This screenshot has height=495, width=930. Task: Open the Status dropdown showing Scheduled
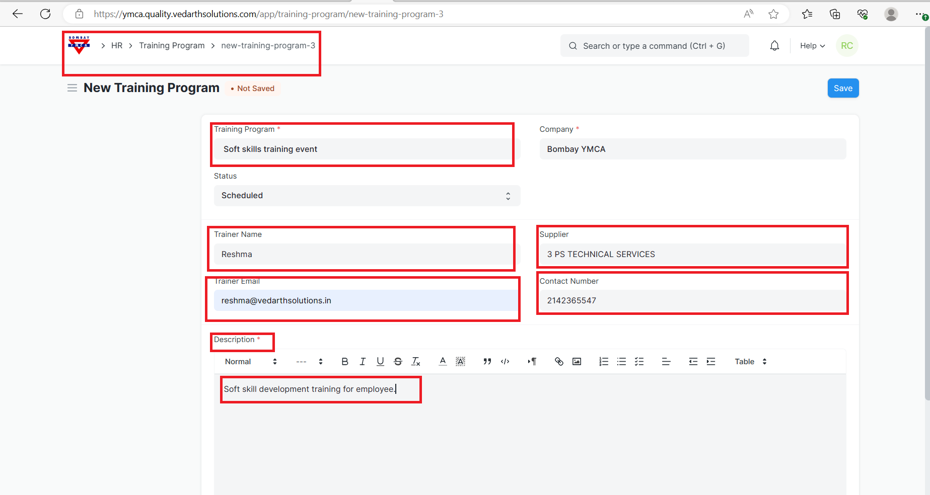(367, 196)
